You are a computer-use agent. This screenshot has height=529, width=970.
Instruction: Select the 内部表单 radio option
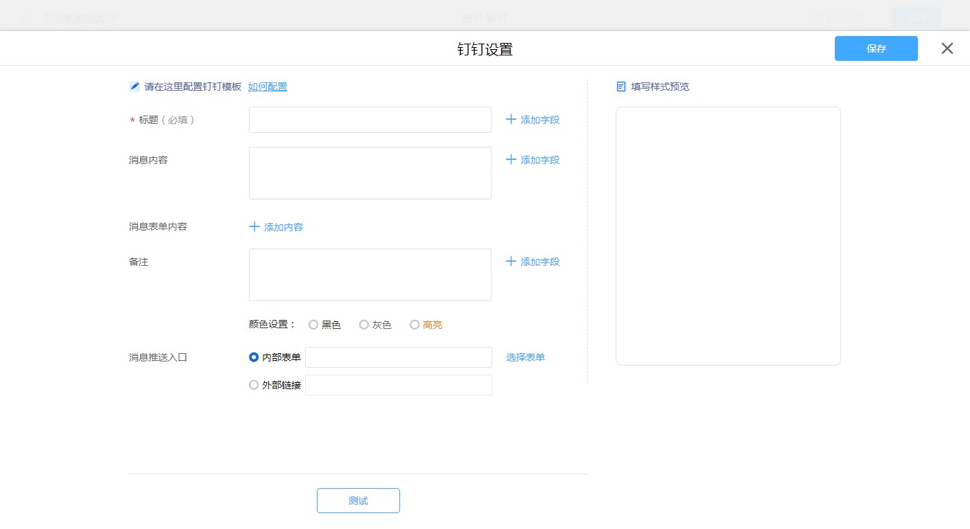(x=254, y=357)
